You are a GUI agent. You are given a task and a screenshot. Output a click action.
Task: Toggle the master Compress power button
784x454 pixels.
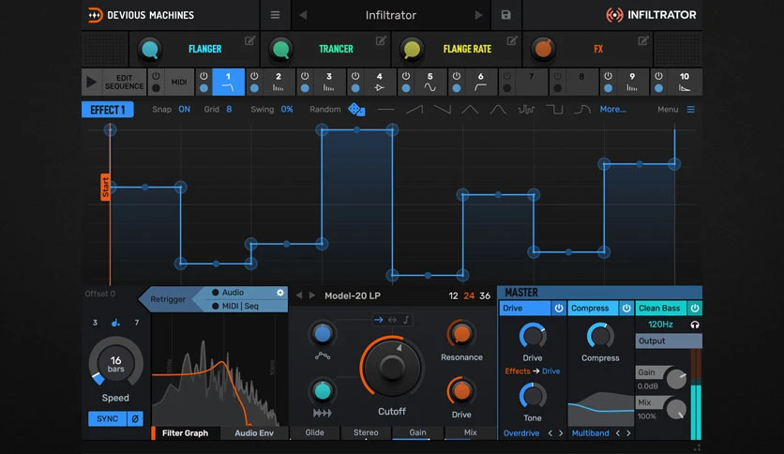pyautogui.click(x=626, y=308)
